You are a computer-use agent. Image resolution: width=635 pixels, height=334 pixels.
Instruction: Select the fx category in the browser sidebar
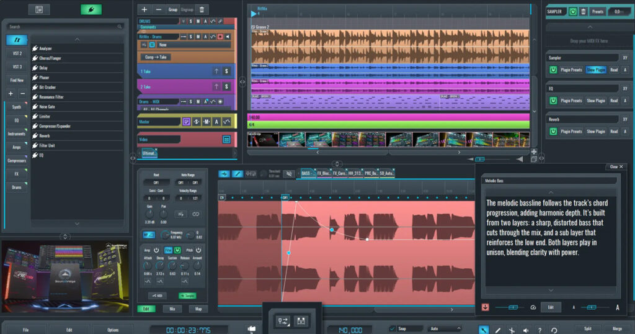[17, 40]
